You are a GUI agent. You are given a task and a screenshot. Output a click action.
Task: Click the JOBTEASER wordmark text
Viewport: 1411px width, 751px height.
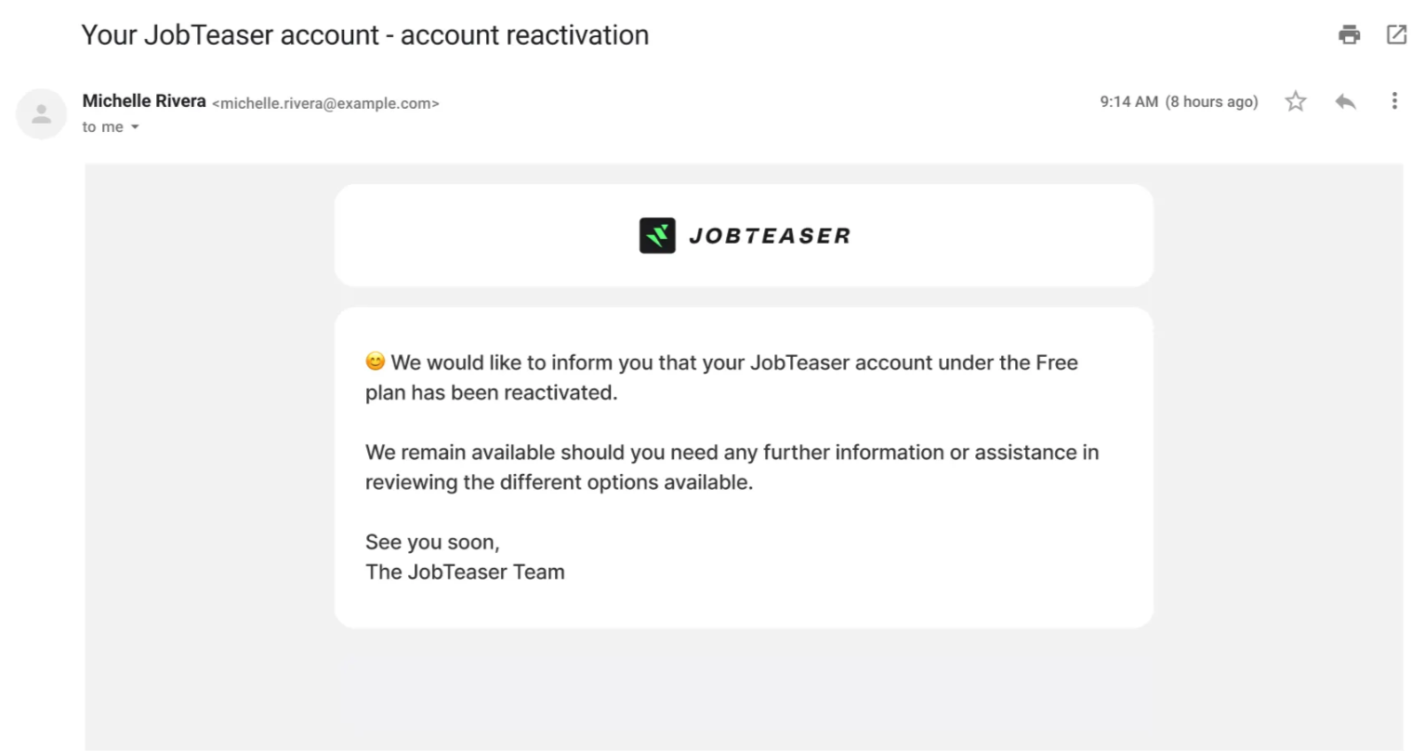tap(770, 236)
